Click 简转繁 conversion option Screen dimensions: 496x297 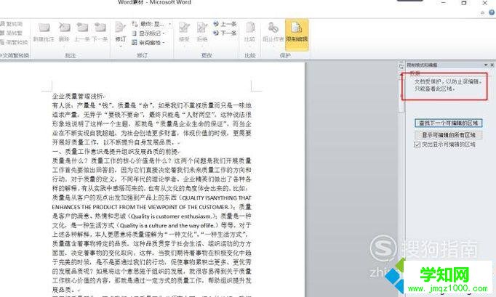pyautogui.click(x=12, y=33)
